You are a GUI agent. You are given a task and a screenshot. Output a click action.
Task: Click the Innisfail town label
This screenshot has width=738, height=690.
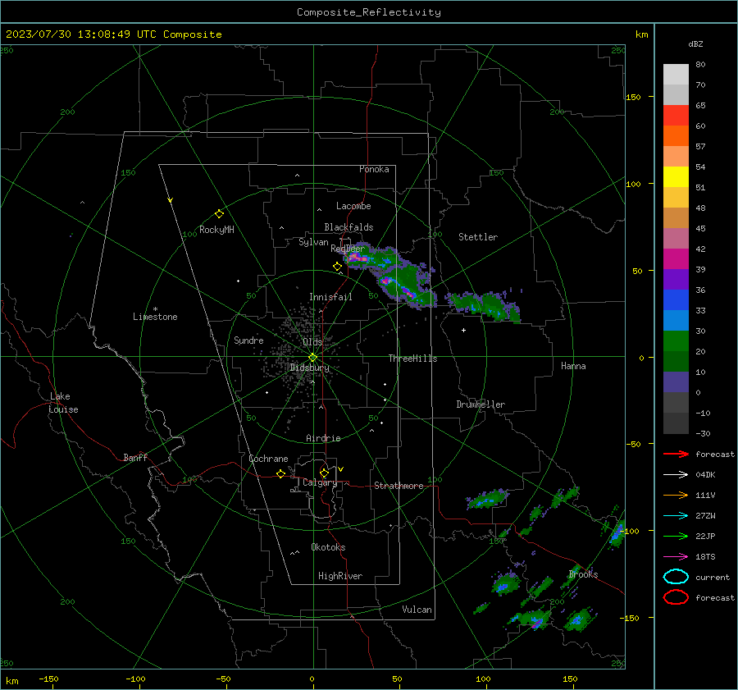[330, 297]
